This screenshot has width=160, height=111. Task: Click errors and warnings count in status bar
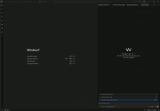coord(7,110)
